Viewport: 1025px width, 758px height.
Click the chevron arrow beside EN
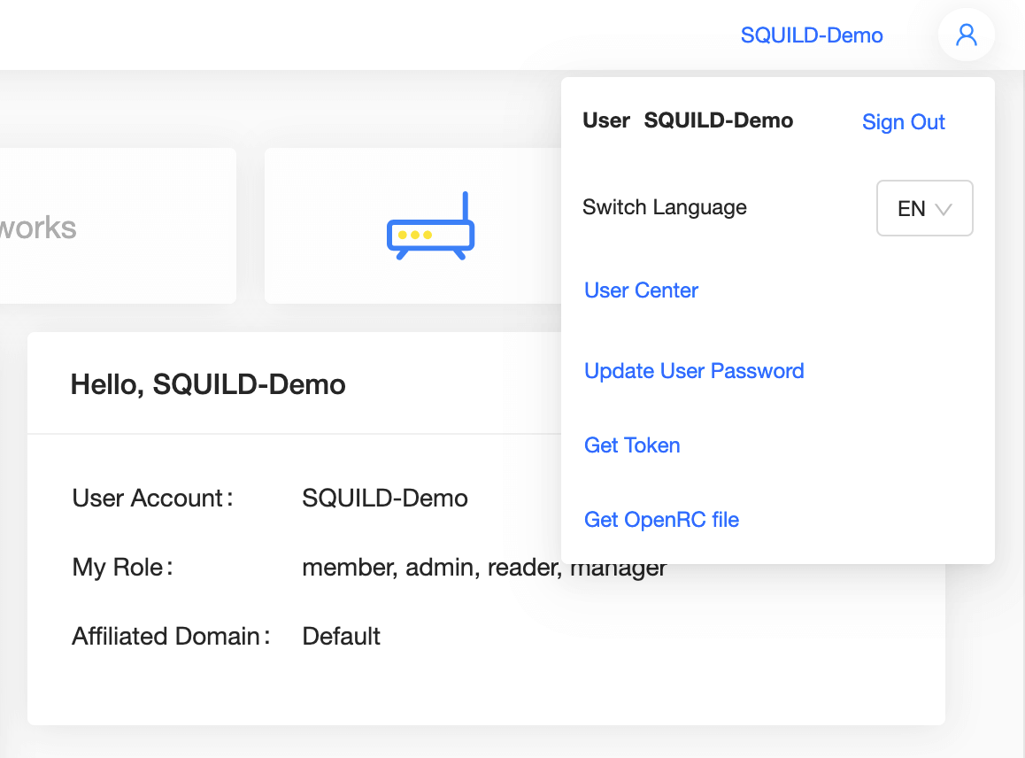(x=944, y=210)
